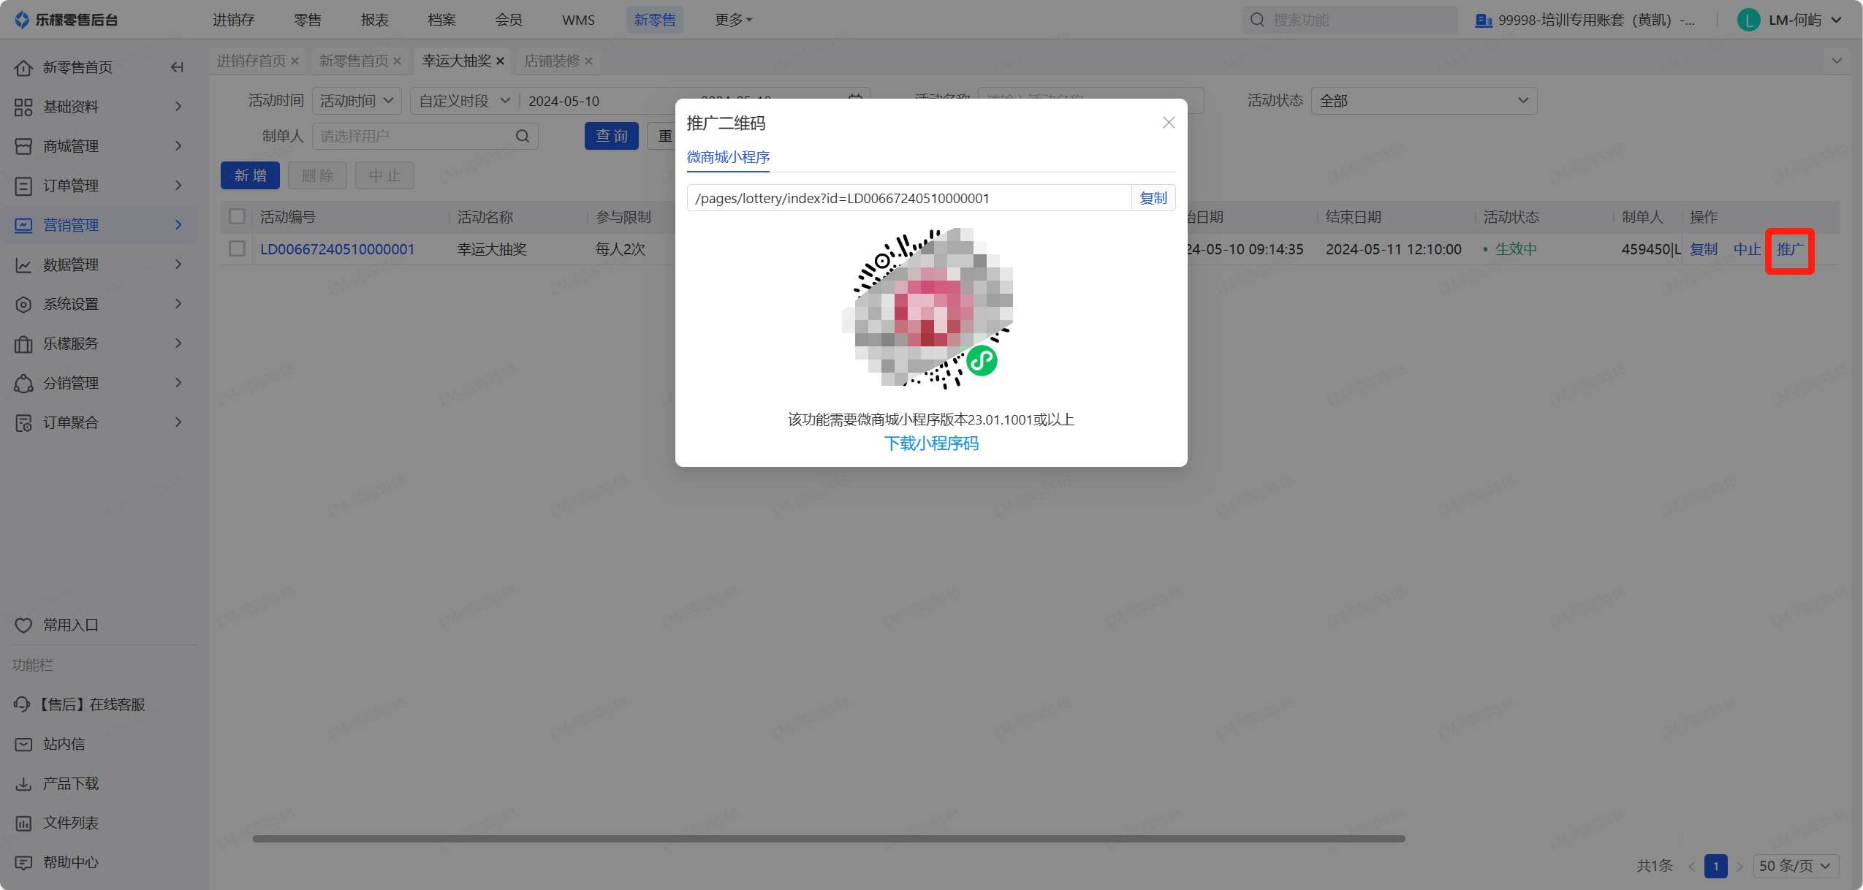The width and height of the screenshot is (1863, 890).
Task: Click the 下载小程序码 link
Action: pos(931,444)
